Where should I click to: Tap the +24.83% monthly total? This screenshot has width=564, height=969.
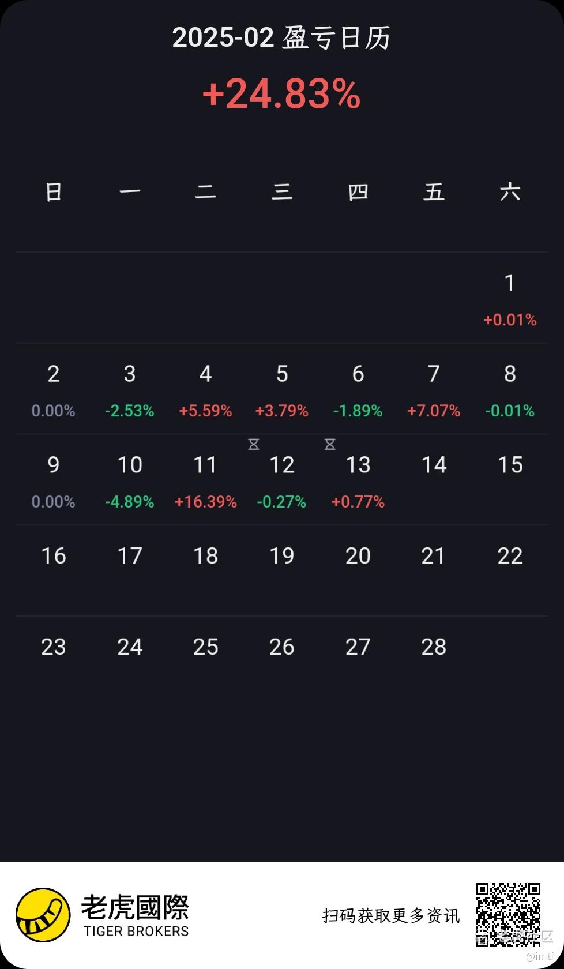coord(281,94)
